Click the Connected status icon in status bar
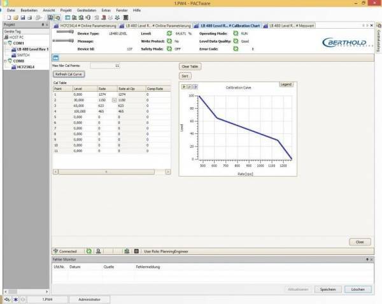This screenshot has width=382, height=304. coord(56,251)
